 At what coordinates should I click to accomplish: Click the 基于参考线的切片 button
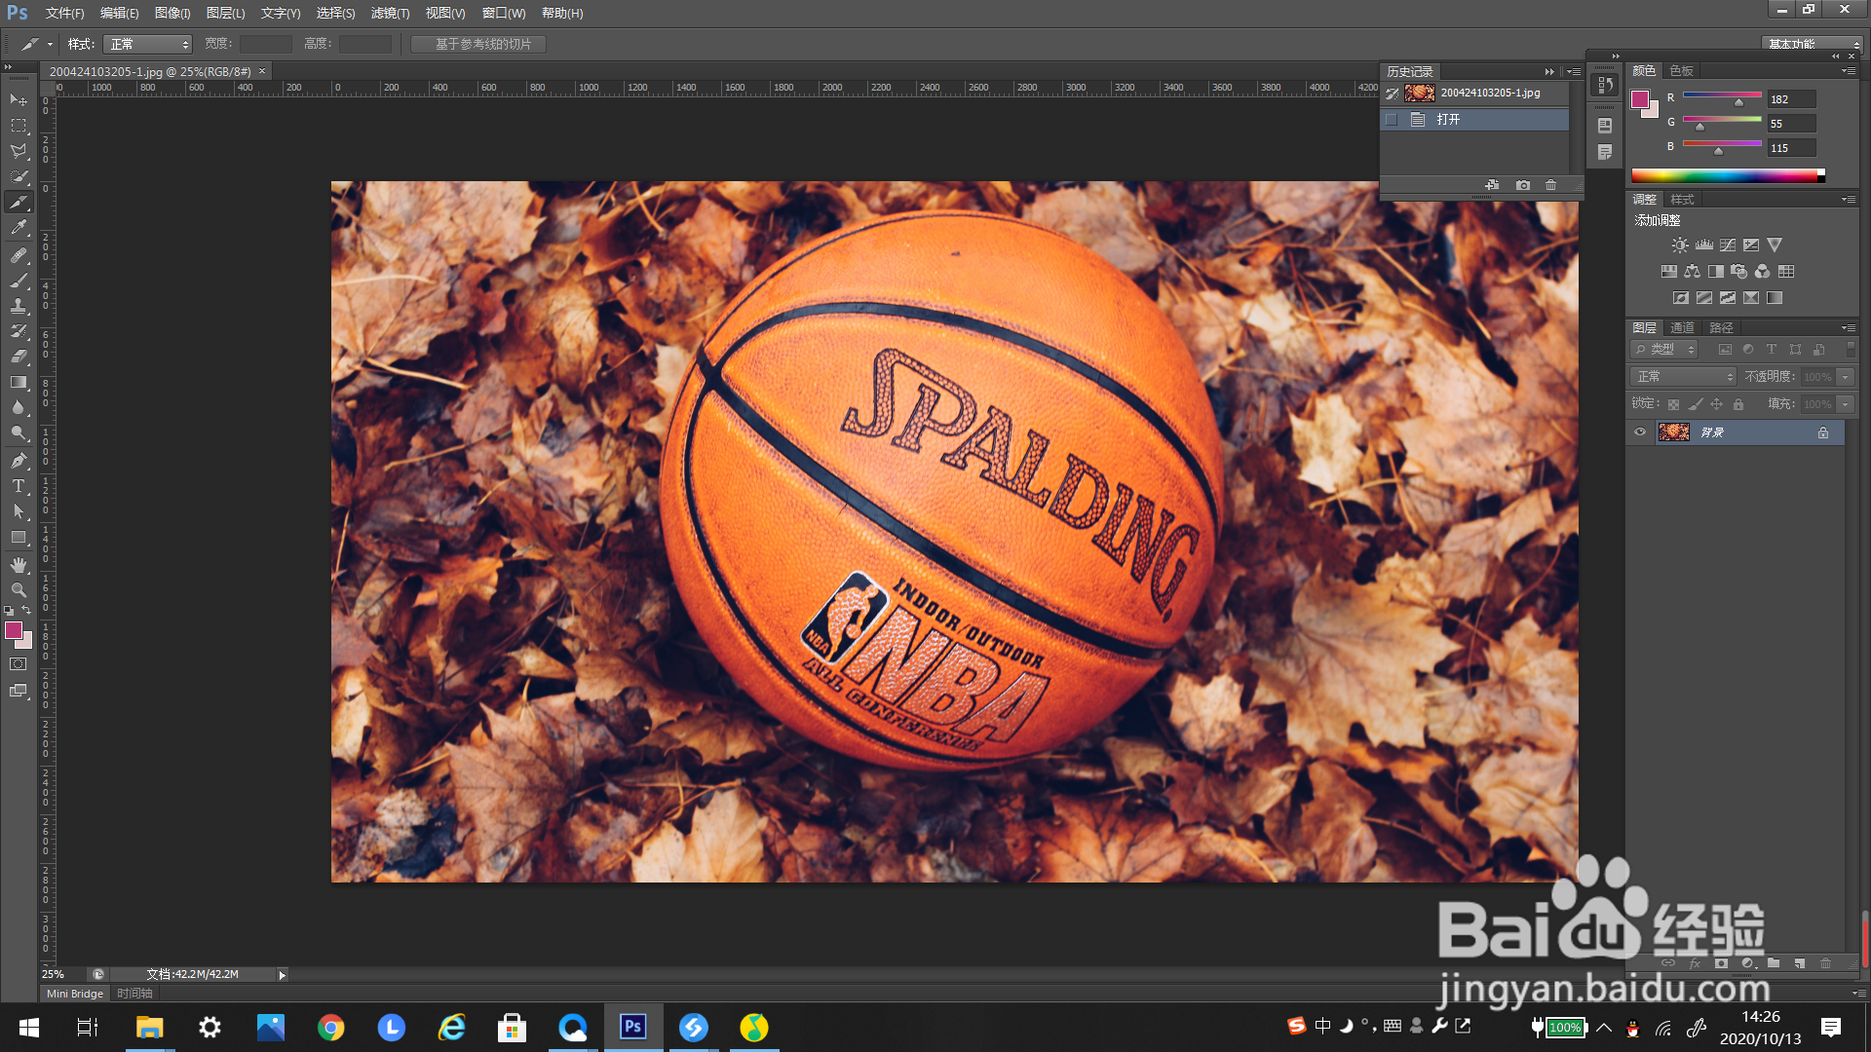click(x=478, y=45)
